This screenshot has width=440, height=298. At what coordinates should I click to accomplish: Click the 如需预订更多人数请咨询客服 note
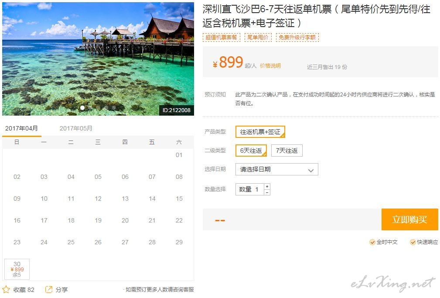[x=160, y=290]
